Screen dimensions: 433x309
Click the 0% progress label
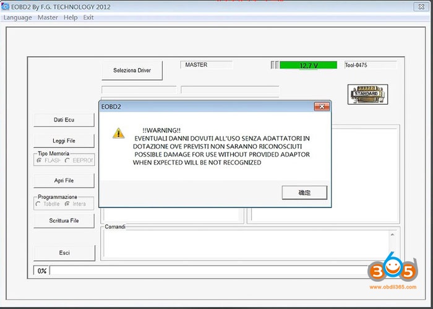(41, 271)
